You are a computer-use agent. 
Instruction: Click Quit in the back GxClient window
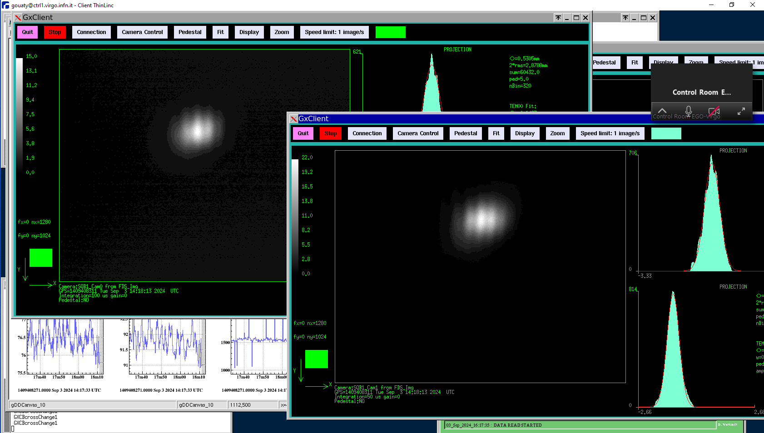[28, 32]
